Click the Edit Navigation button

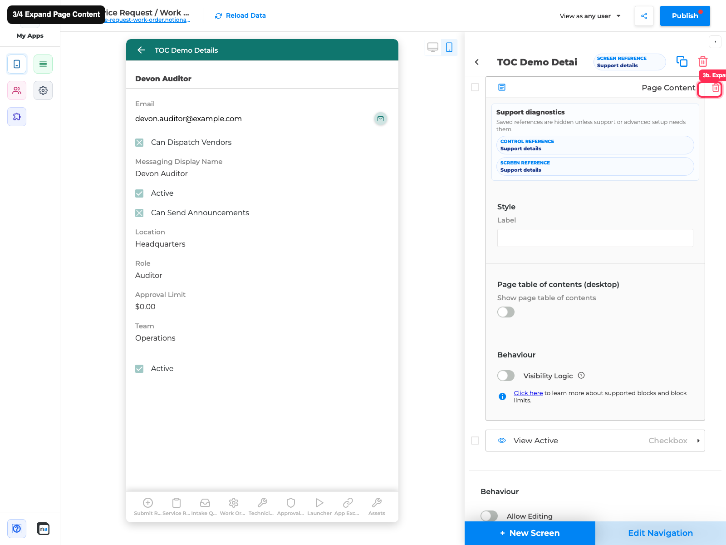click(661, 533)
